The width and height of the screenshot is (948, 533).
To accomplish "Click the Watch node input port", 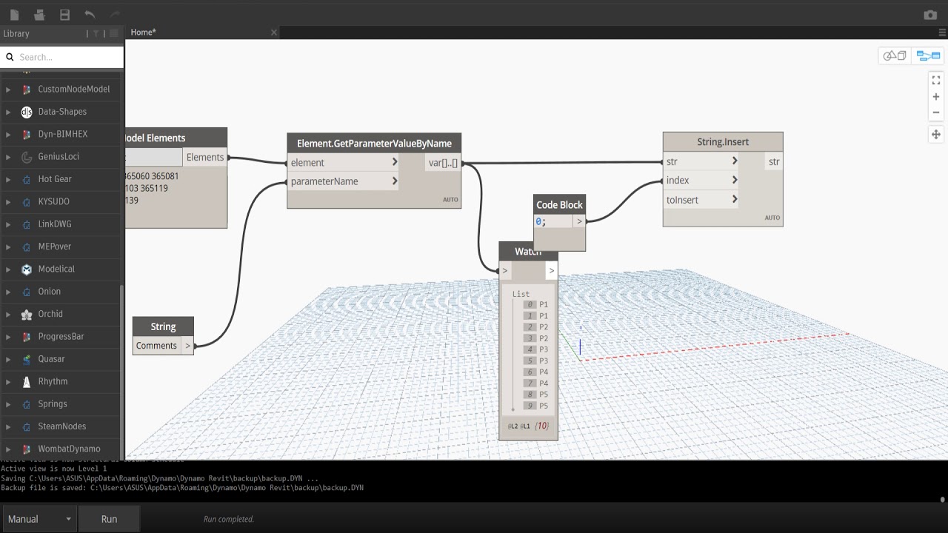I will pos(505,271).
